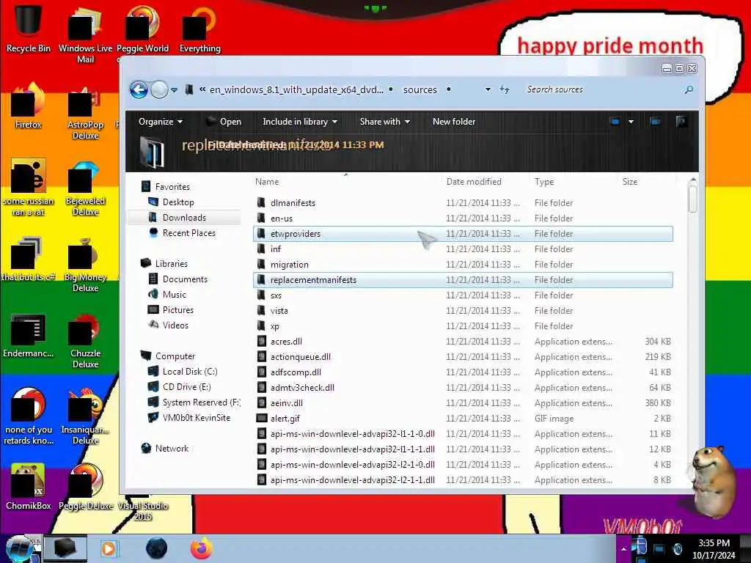Open Firefox from the taskbar
This screenshot has height=563, width=751.
[x=202, y=548]
